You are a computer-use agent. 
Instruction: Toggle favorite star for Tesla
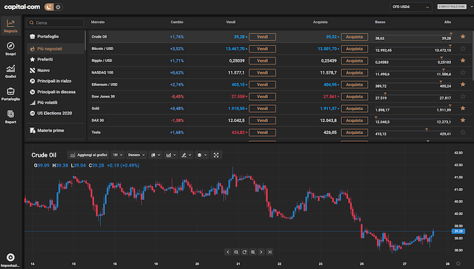[463, 132]
